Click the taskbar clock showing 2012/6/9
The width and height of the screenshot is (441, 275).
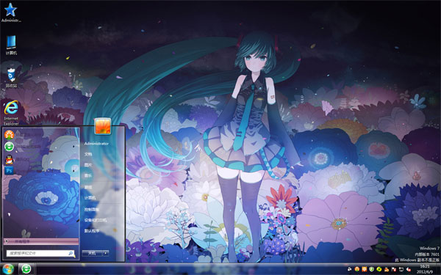click(x=425, y=269)
